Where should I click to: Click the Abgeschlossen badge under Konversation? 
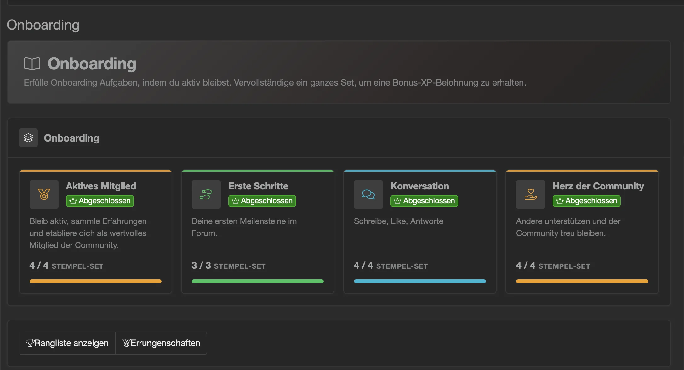(x=424, y=201)
